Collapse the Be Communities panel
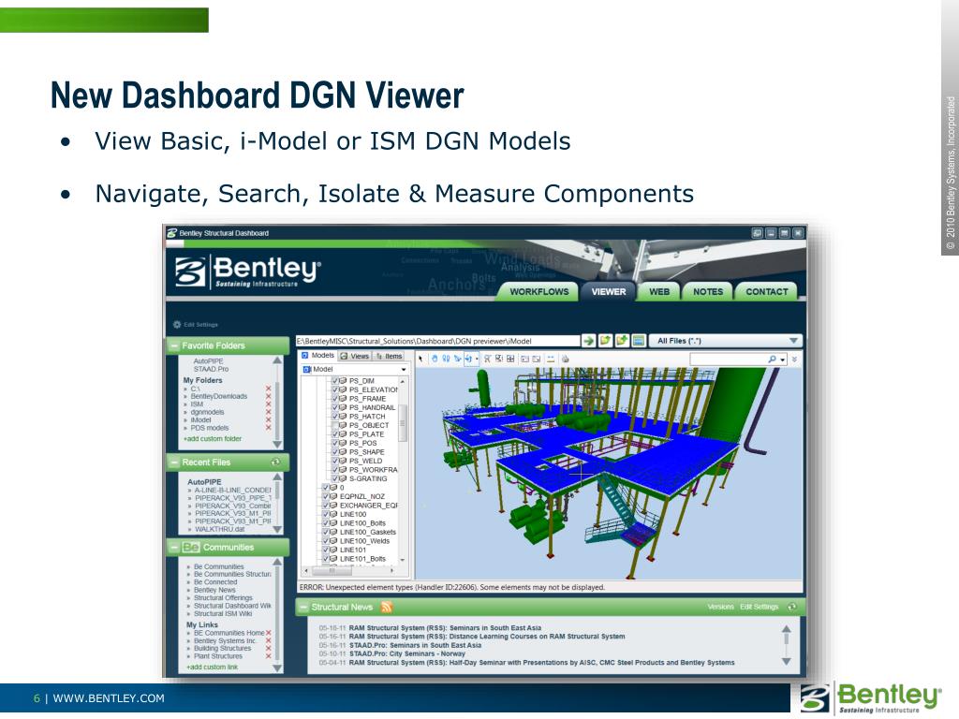This screenshot has height=719, width=959. click(x=174, y=547)
